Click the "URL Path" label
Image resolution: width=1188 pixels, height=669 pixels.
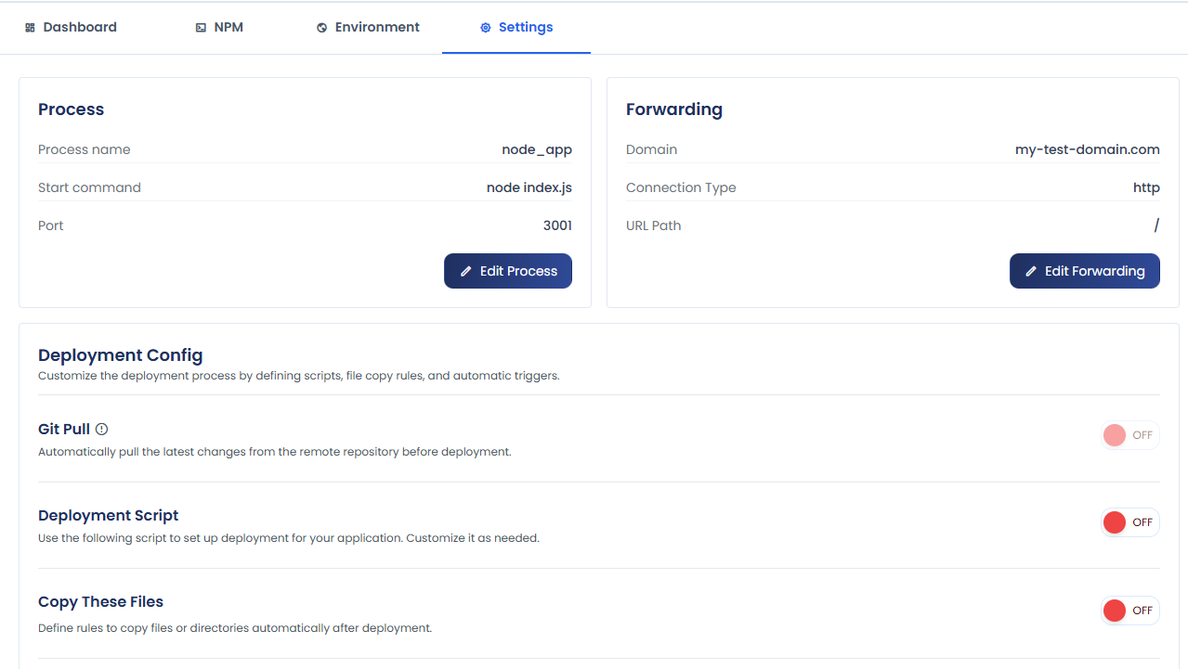coord(654,225)
